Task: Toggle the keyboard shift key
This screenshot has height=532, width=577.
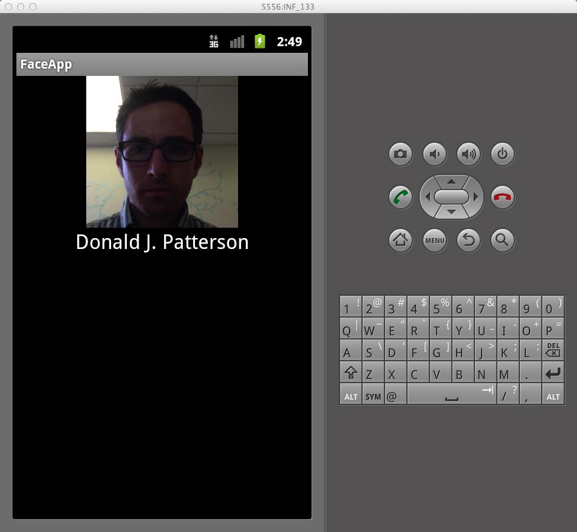Action: click(350, 372)
